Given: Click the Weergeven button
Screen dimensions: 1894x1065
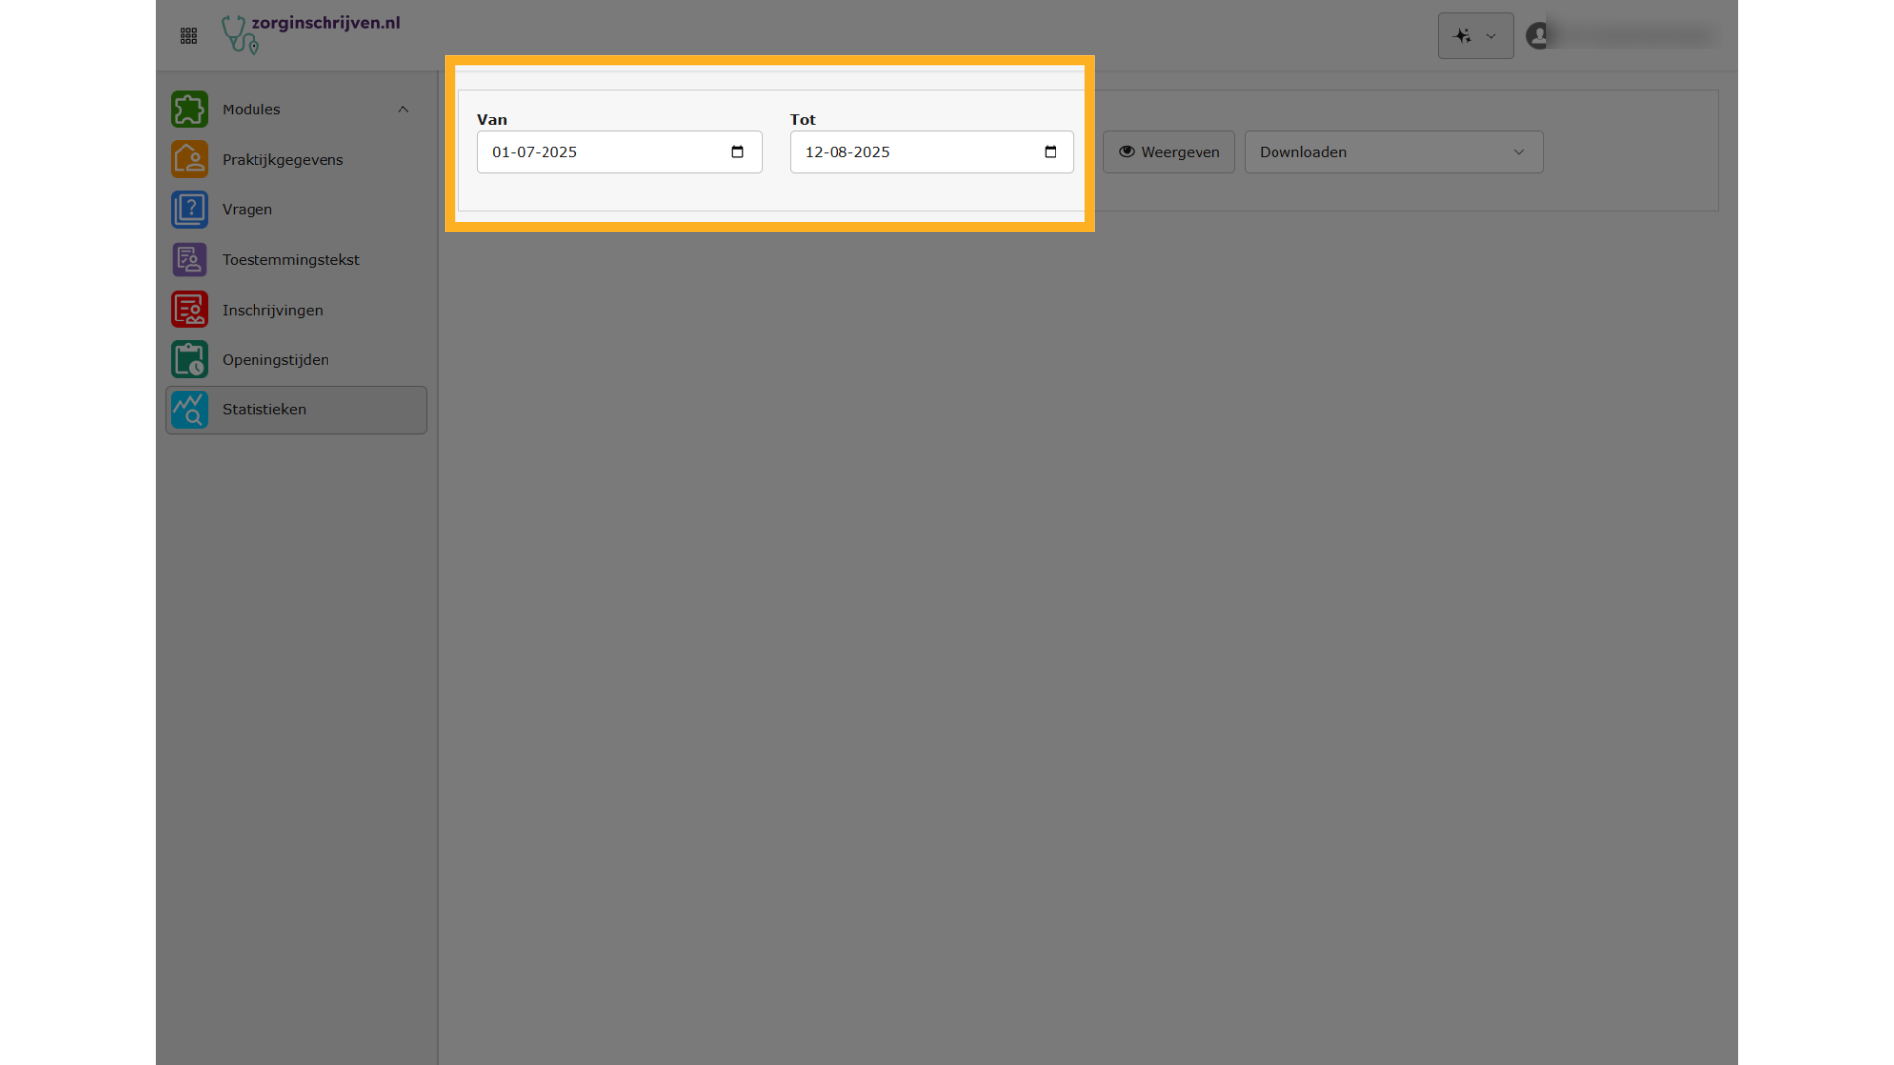Looking at the screenshot, I should coord(1168,152).
